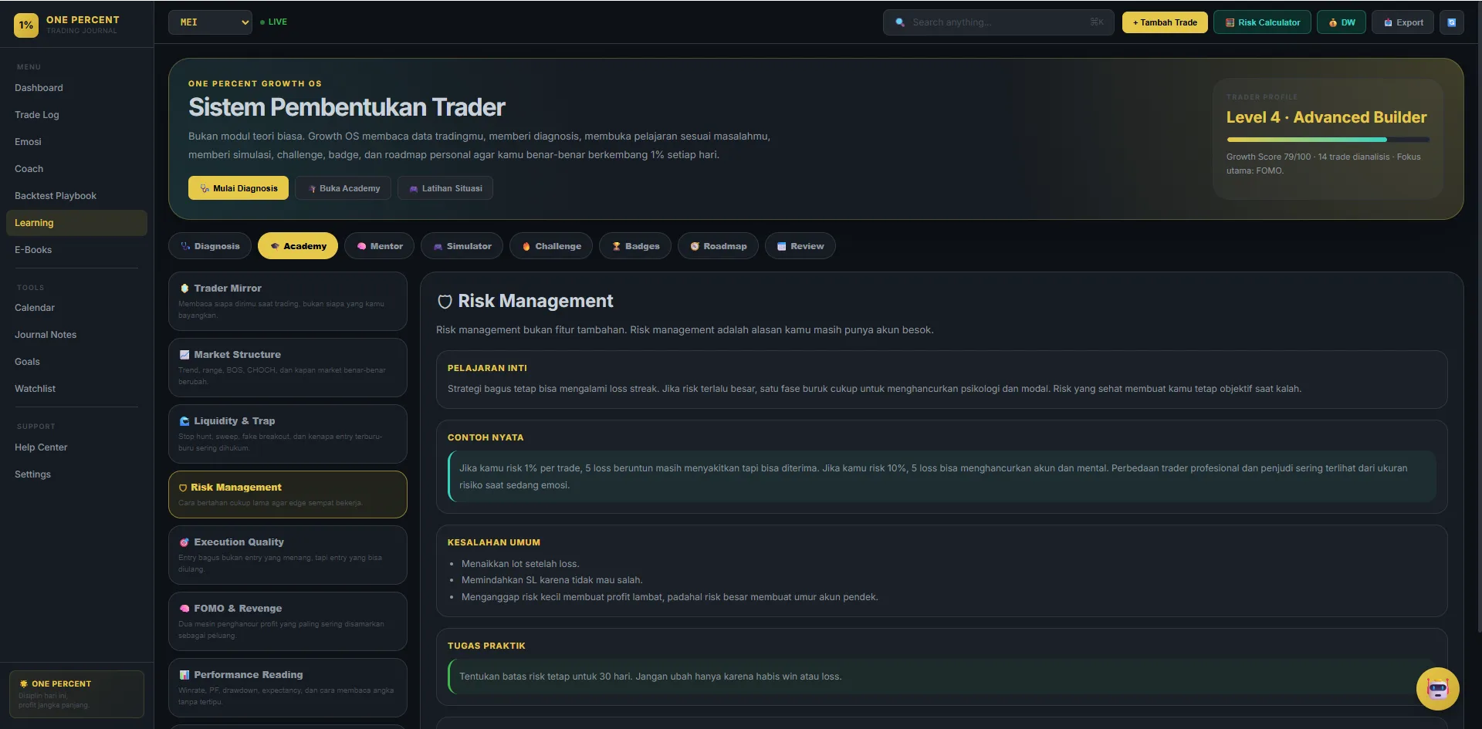Open Trade Log from the sidebar
The image size is (1482, 729).
point(76,115)
